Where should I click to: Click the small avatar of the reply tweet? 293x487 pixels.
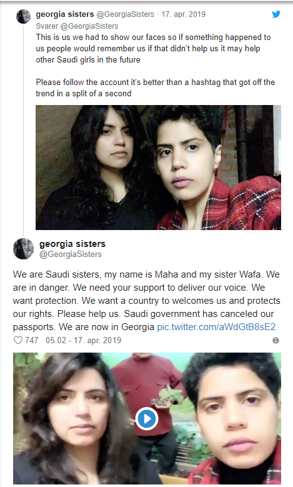23,16
